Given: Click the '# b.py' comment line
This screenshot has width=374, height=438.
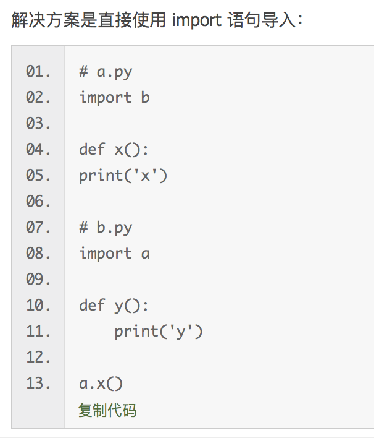Looking at the screenshot, I should [x=106, y=228].
